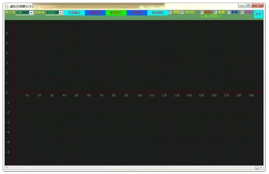The height and width of the screenshot is (174, 269).
Task: Click the y-axis label -6
Action: click(x=8, y=152)
